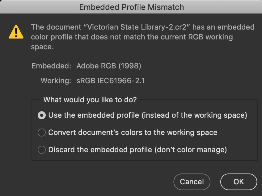Select the Discard the embedded profile radio button
The width and height of the screenshot is (262, 196).
[41, 150]
